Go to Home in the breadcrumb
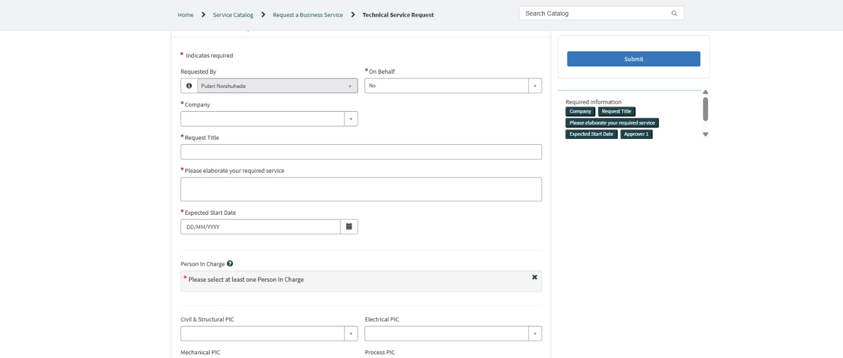This screenshot has width=843, height=358. pos(185,15)
